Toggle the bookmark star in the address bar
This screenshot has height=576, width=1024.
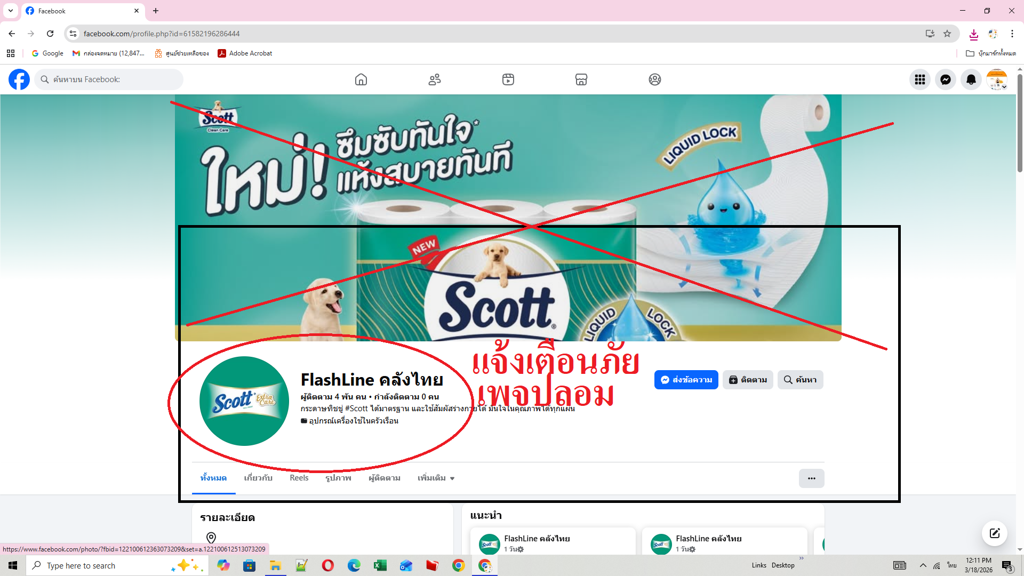tap(948, 33)
